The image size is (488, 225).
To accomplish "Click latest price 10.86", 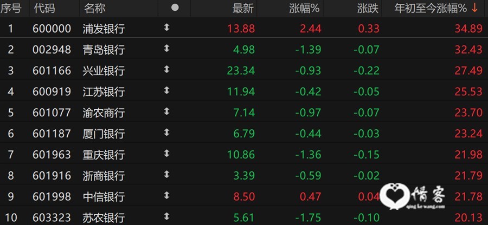I will 241,155.
